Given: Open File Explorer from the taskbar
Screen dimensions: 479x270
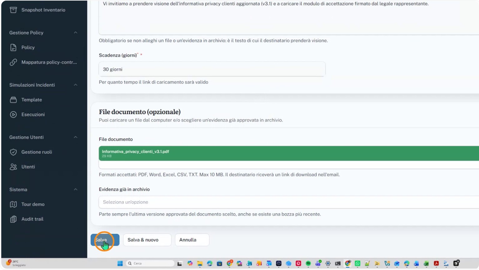Looking at the screenshot, I should coord(200,263).
